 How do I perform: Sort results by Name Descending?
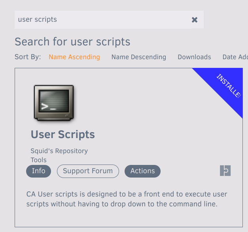138,57
